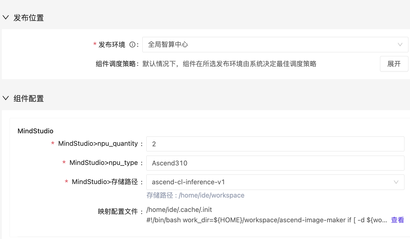Open the 发布环境 dropdown showing 全局智算中心
This screenshot has width=410, height=239.
pyautogui.click(x=271, y=45)
